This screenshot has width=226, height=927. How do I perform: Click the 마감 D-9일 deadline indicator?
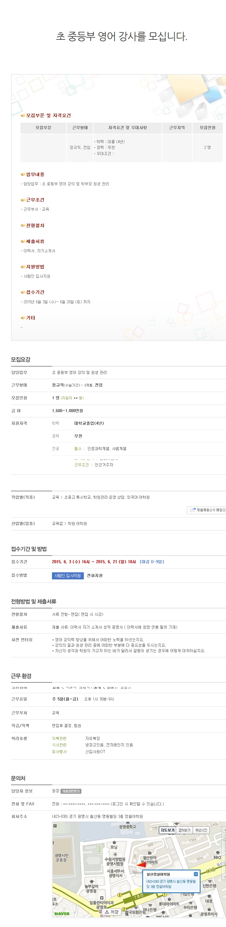pyautogui.click(x=151, y=562)
